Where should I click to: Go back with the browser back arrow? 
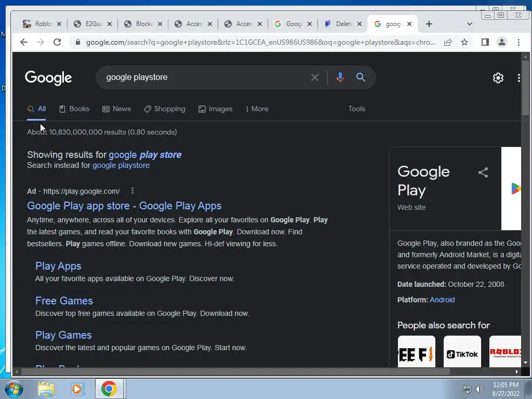[x=24, y=42]
